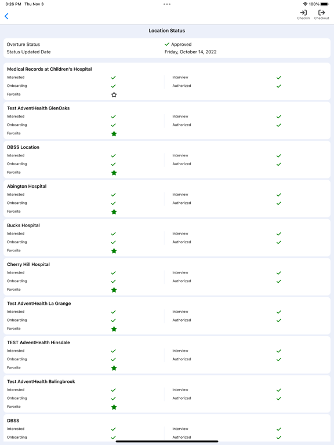This screenshot has width=334, height=445.
Task: Toggle TEST AdventHealth Hinsdale favorite star
Action: pyautogui.click(x=114, y=368)
